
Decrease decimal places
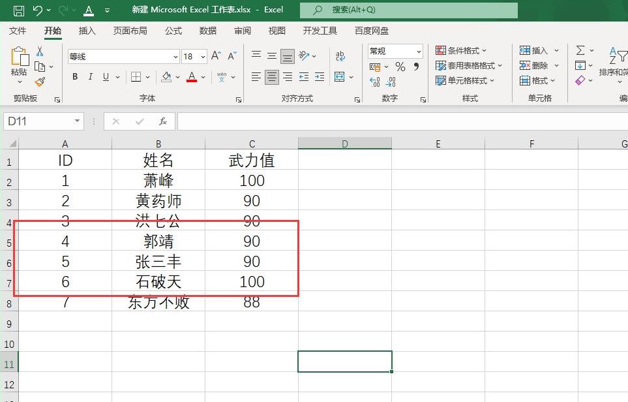pos(391,82)
